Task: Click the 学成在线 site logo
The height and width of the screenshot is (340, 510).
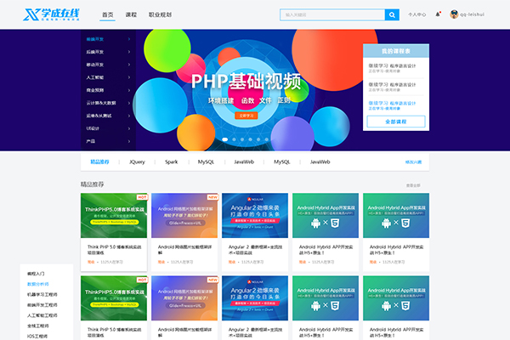Action: point(51,14)
